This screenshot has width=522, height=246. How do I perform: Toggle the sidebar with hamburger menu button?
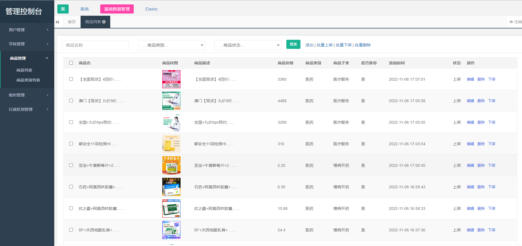click(63, 9)
